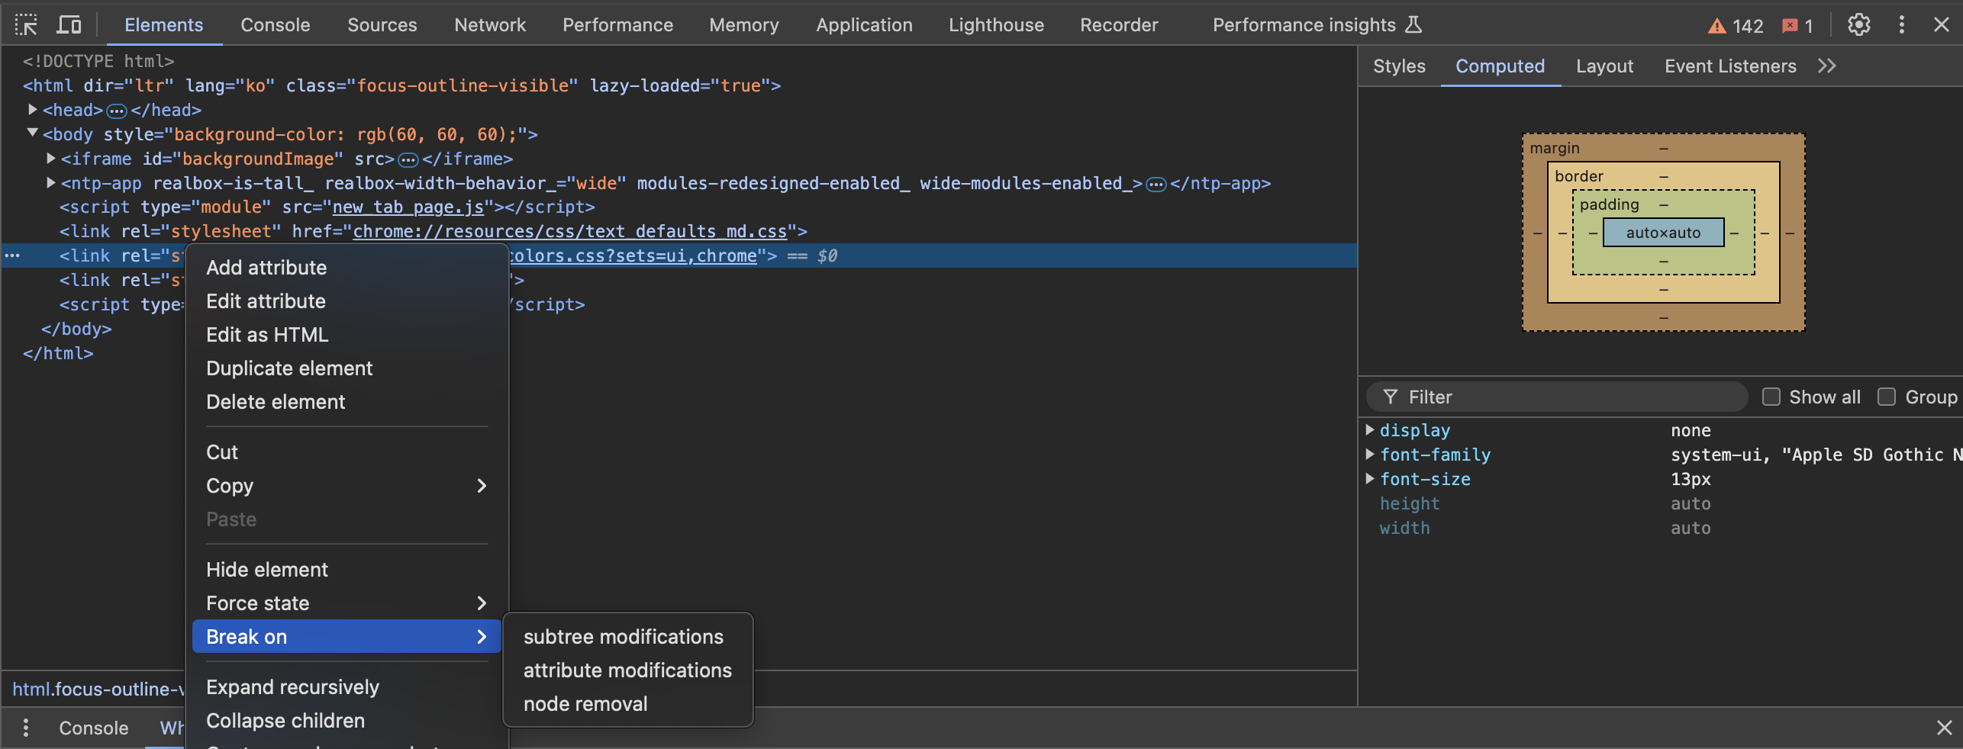Activate the inspect element picker icon

pos(26,25)
